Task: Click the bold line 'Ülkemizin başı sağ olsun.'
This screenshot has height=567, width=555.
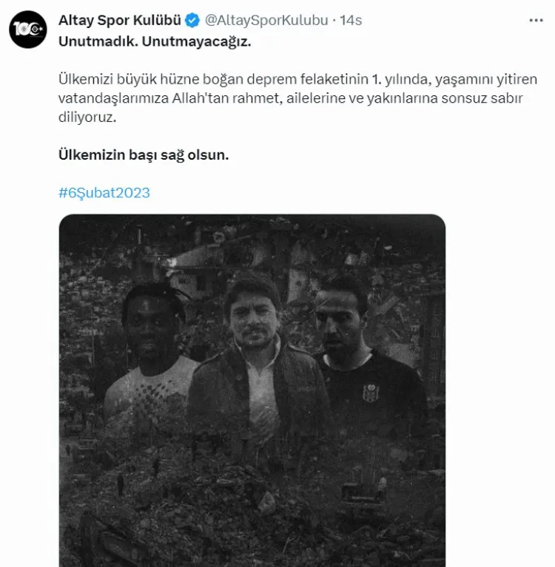Action: pos(144,156)
